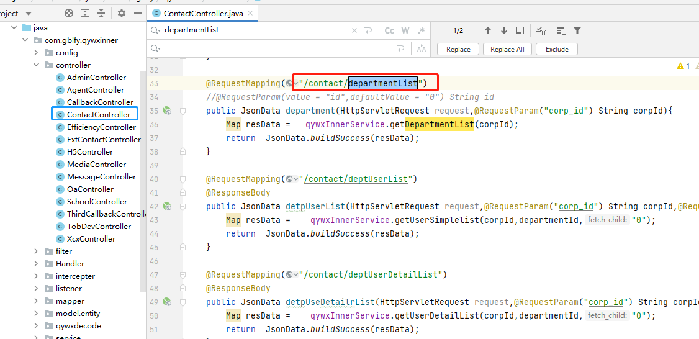This screenshot has height=339, width=699.
Task: Click the Replace button
Action: (458, 49)
